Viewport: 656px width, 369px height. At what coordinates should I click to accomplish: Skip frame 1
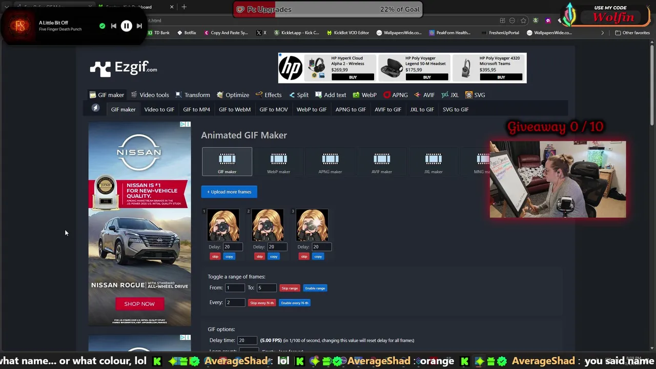pyautogui.click(x=215, y=256)
